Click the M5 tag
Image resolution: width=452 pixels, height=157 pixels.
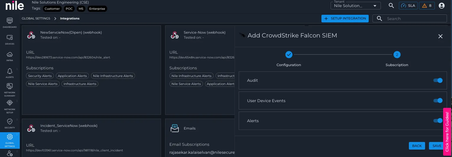click(x=81, y=9)
